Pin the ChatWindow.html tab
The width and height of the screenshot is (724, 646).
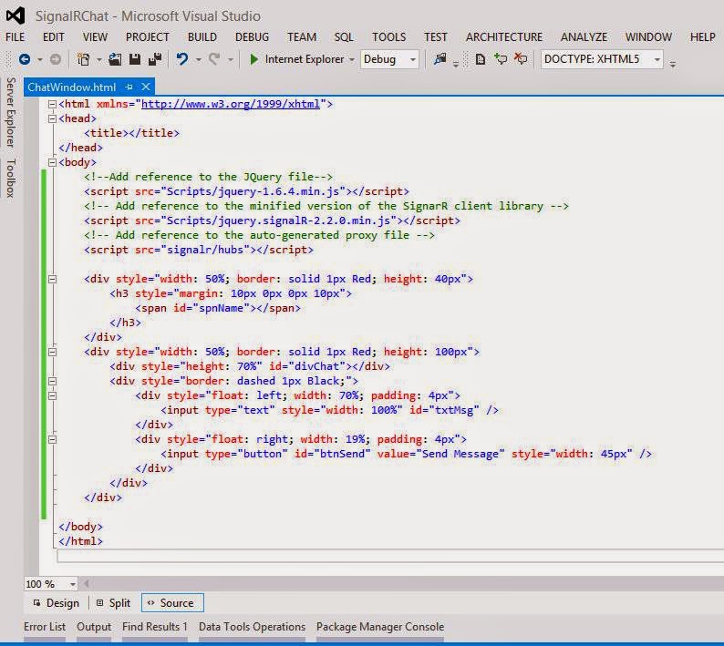(x=129, y=87)
